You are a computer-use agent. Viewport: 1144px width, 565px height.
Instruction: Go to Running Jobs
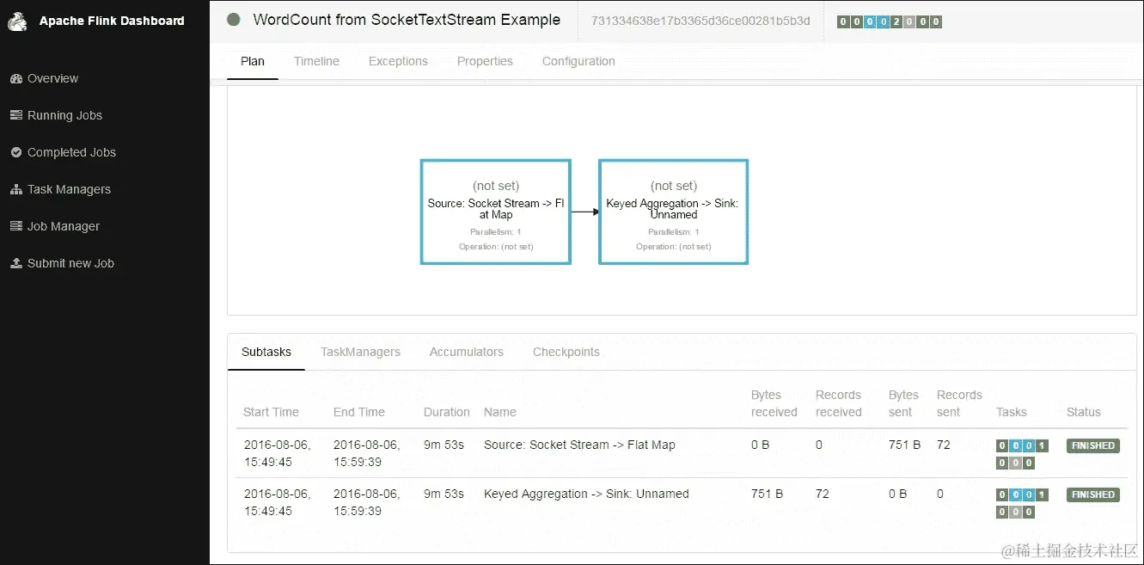pos(64,115)
